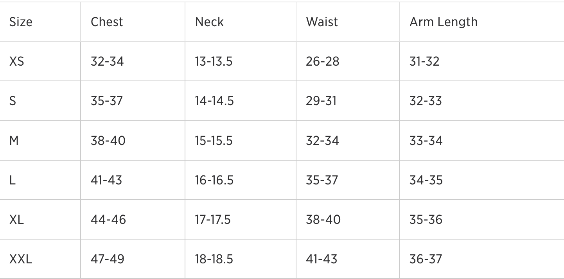Click the waist value 38-40
This screenshot has width=564, height=279.
[x=323, y=219]
